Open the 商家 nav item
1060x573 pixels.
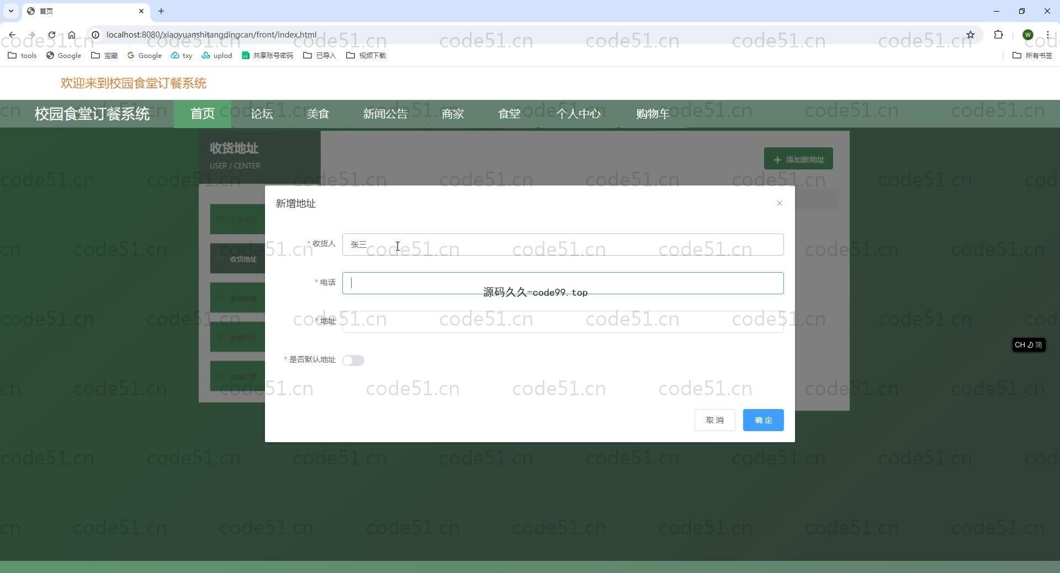coord(453,114)
